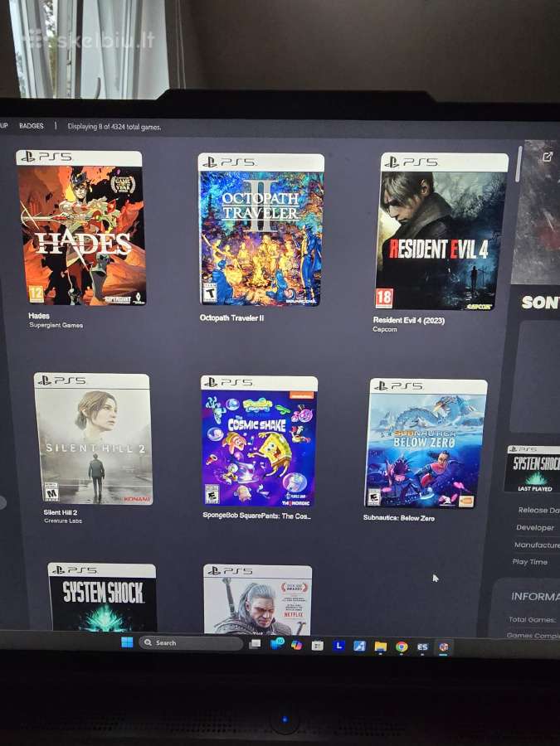
Task: Click the "Displaying 8 of 4324 total games" text
Action: coord(114,127)
